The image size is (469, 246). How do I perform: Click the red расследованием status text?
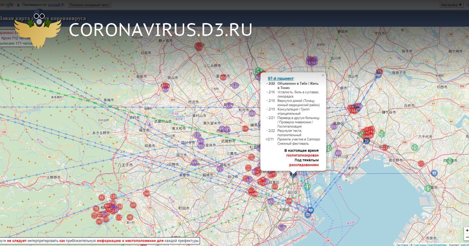pyautogui.click(x=304, y=165)
